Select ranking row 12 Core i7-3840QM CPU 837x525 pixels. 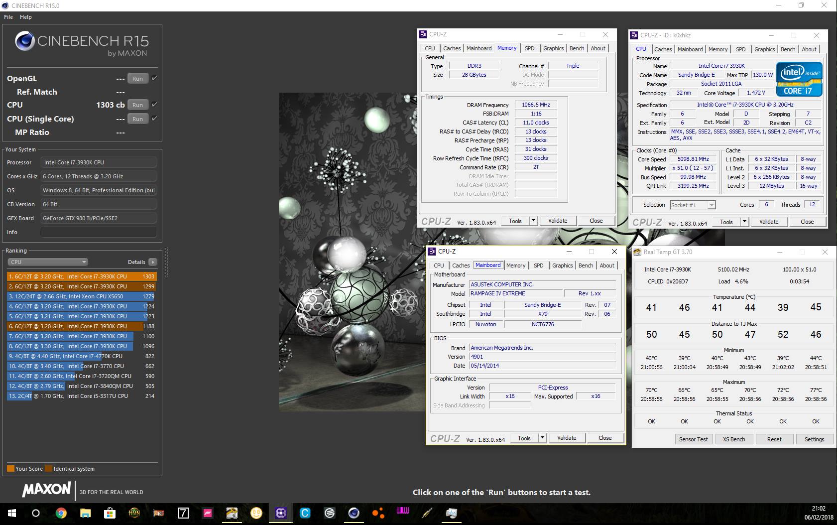point(82,386)
